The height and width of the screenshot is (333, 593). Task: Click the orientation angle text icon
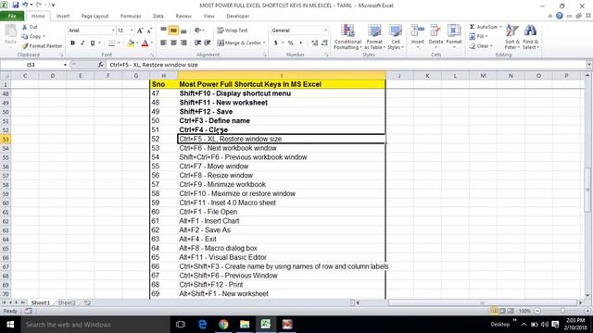pyautogui.click(x=197, y=31)
